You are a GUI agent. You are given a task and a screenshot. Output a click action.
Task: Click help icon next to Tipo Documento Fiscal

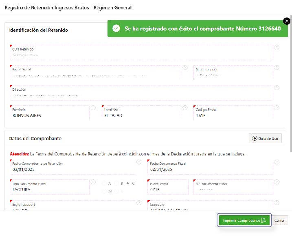[x=93, y=182]
